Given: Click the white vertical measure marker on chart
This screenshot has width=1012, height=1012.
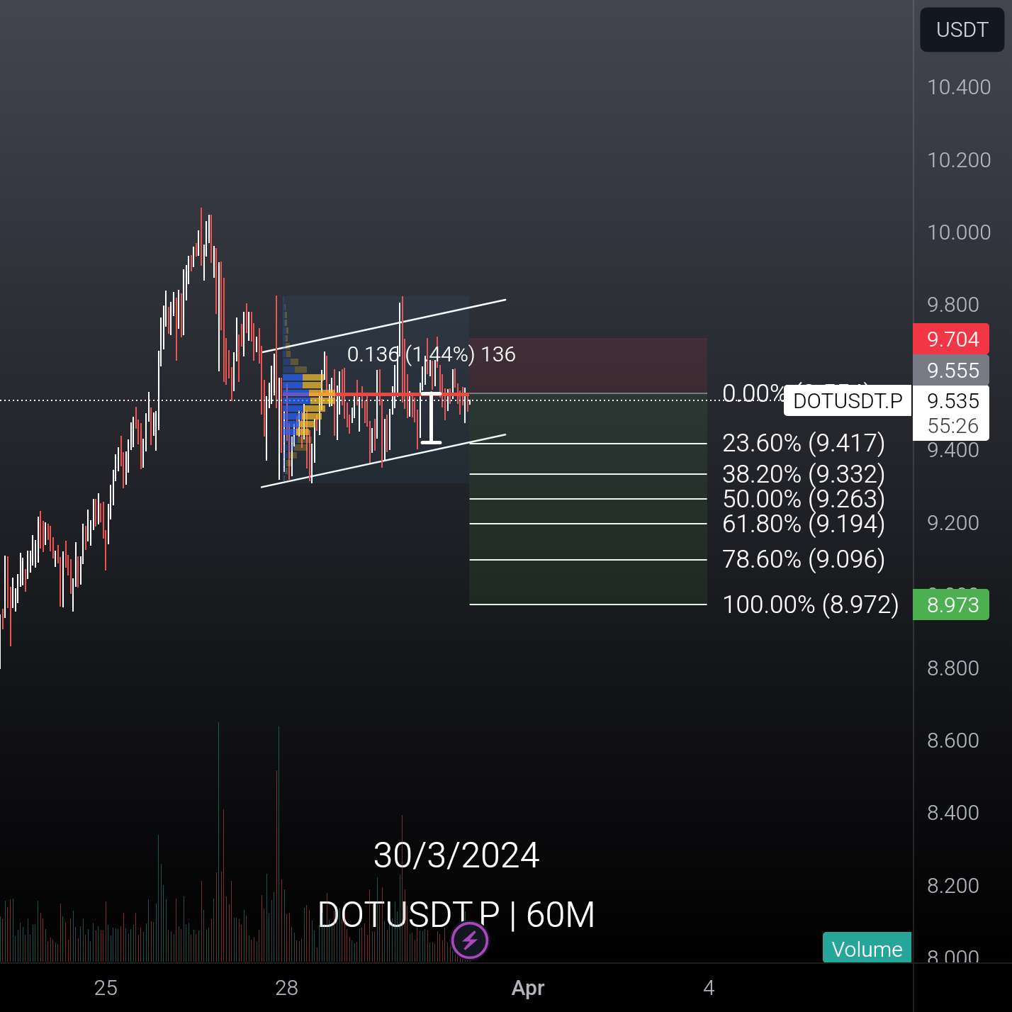Looking at the screenshot, I should click(431, 417).
